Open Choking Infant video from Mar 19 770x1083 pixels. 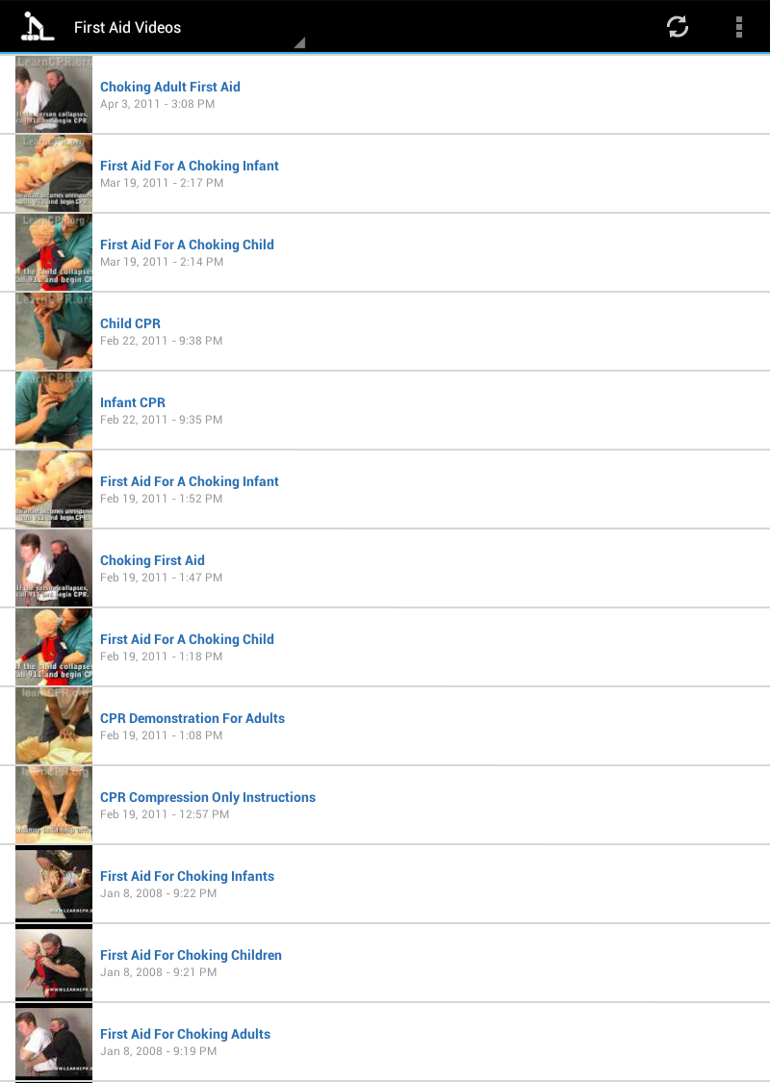pyautogui.click(x=385, y=173)
